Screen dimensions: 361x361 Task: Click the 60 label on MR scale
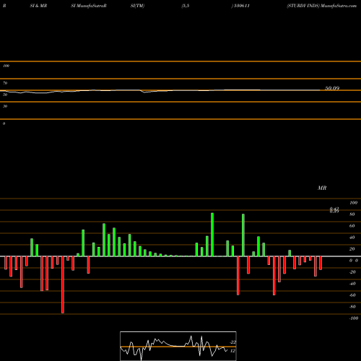click(x=352, y=226)
